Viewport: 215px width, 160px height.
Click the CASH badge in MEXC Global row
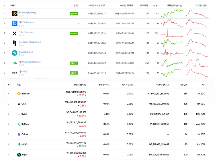[74, 63]
